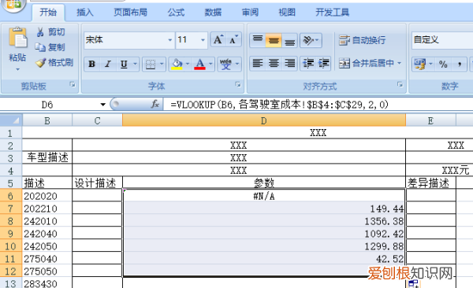The height and width of the screenshot is (288, 473).
Task: Open phonetic guide dropdown arrow
Action: coord(237,64)
